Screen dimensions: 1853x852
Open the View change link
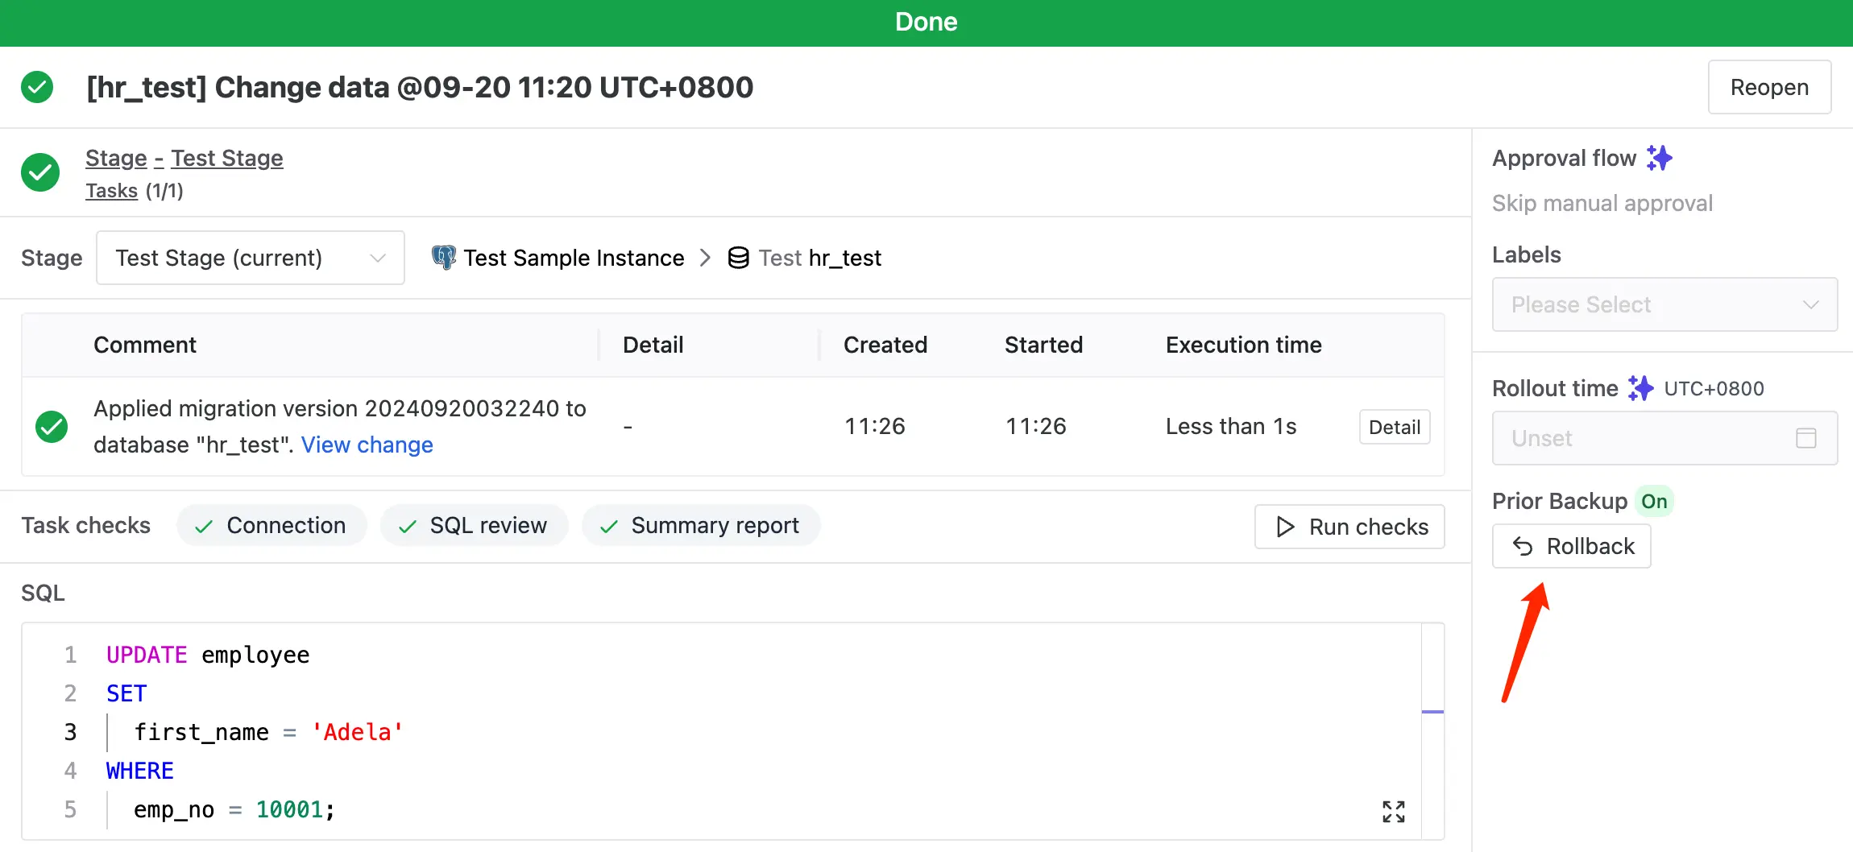(367, 445)
